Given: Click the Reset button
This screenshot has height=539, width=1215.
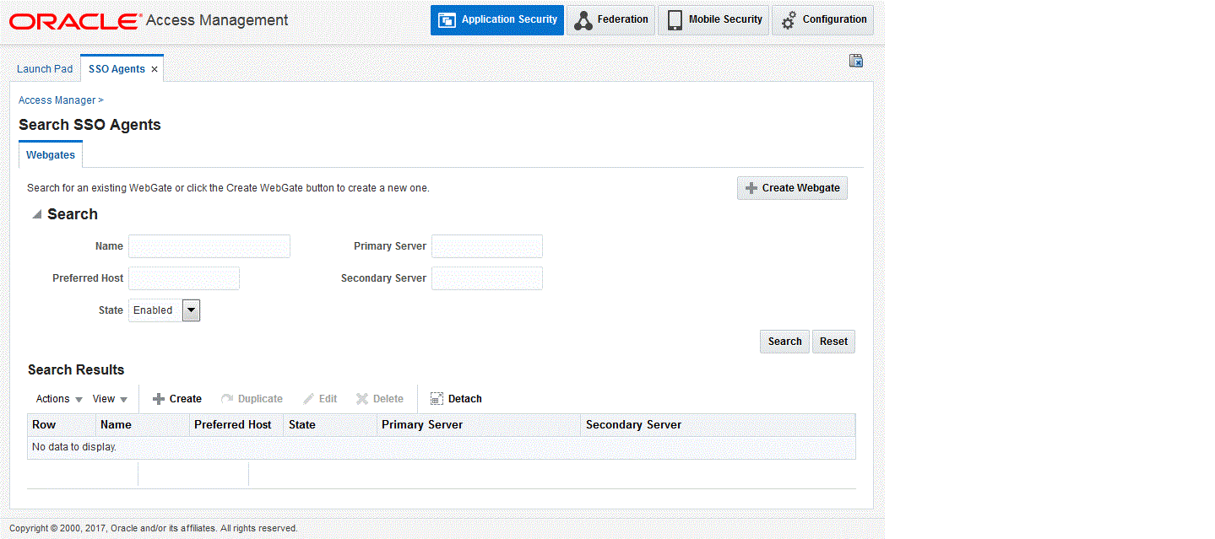Looking at the screenshot, I should tap(833, 342).
